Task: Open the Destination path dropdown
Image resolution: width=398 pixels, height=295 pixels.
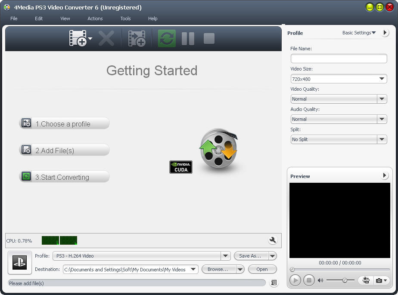Action: pos(193,269)
